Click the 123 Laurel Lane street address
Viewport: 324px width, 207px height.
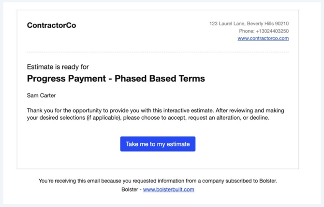[227, 23]
